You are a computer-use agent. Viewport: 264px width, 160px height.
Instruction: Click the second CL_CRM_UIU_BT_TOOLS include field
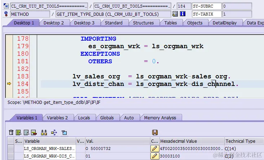pos(132,6)
